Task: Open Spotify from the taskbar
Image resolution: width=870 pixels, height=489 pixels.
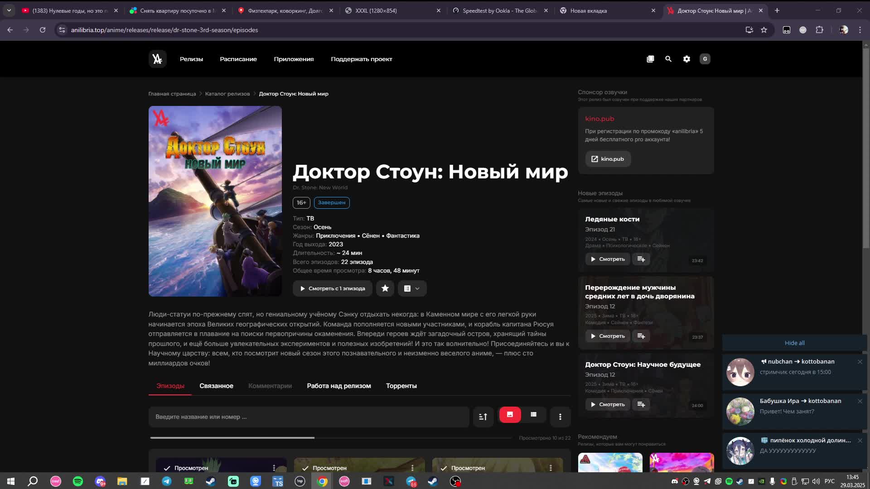Action: (x=78, y=481)
